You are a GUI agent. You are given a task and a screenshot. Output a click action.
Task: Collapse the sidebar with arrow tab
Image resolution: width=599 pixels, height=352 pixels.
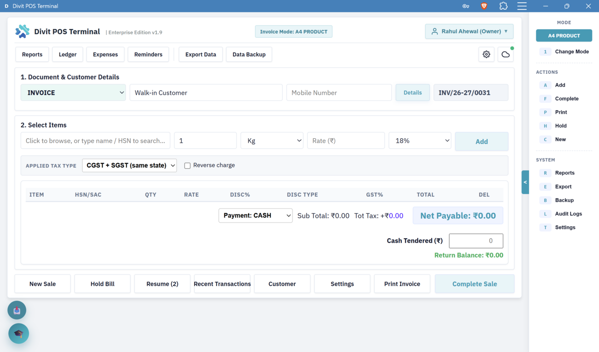click(x=525, y=182)
